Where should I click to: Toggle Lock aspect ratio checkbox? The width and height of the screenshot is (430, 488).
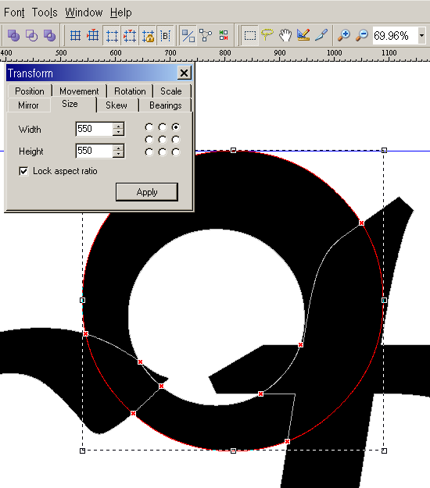click(23, 171)
